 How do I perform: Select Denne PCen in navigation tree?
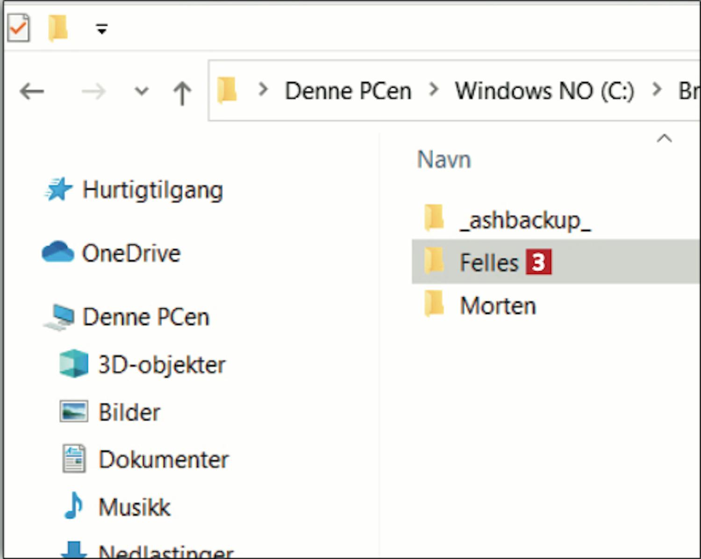pyautogui.click(x=146, y=317)
